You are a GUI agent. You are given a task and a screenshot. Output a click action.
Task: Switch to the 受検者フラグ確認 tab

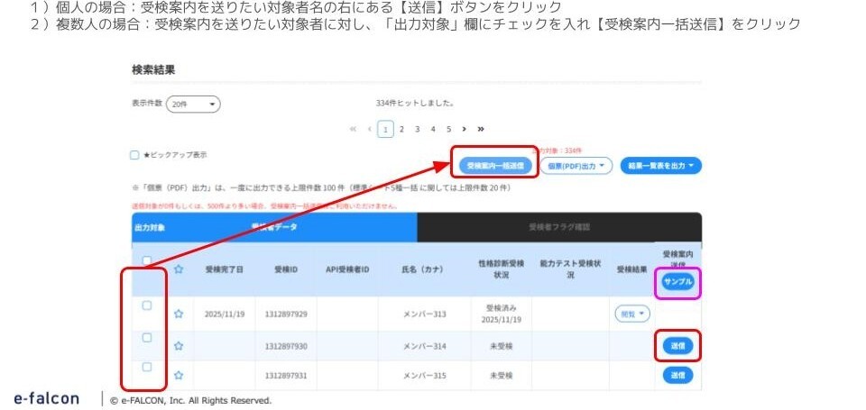pyautogui.click(x=558, y=228)
